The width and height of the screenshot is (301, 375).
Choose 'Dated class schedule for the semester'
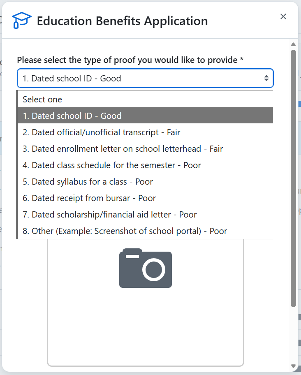pyautogui.click(x=112, y=165)
